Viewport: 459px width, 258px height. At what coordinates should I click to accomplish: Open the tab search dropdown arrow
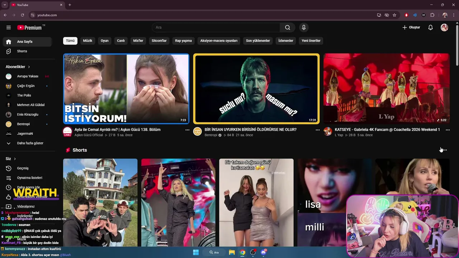click(5, 5)
